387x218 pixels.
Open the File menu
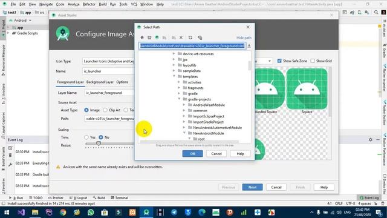pos(13,4)
